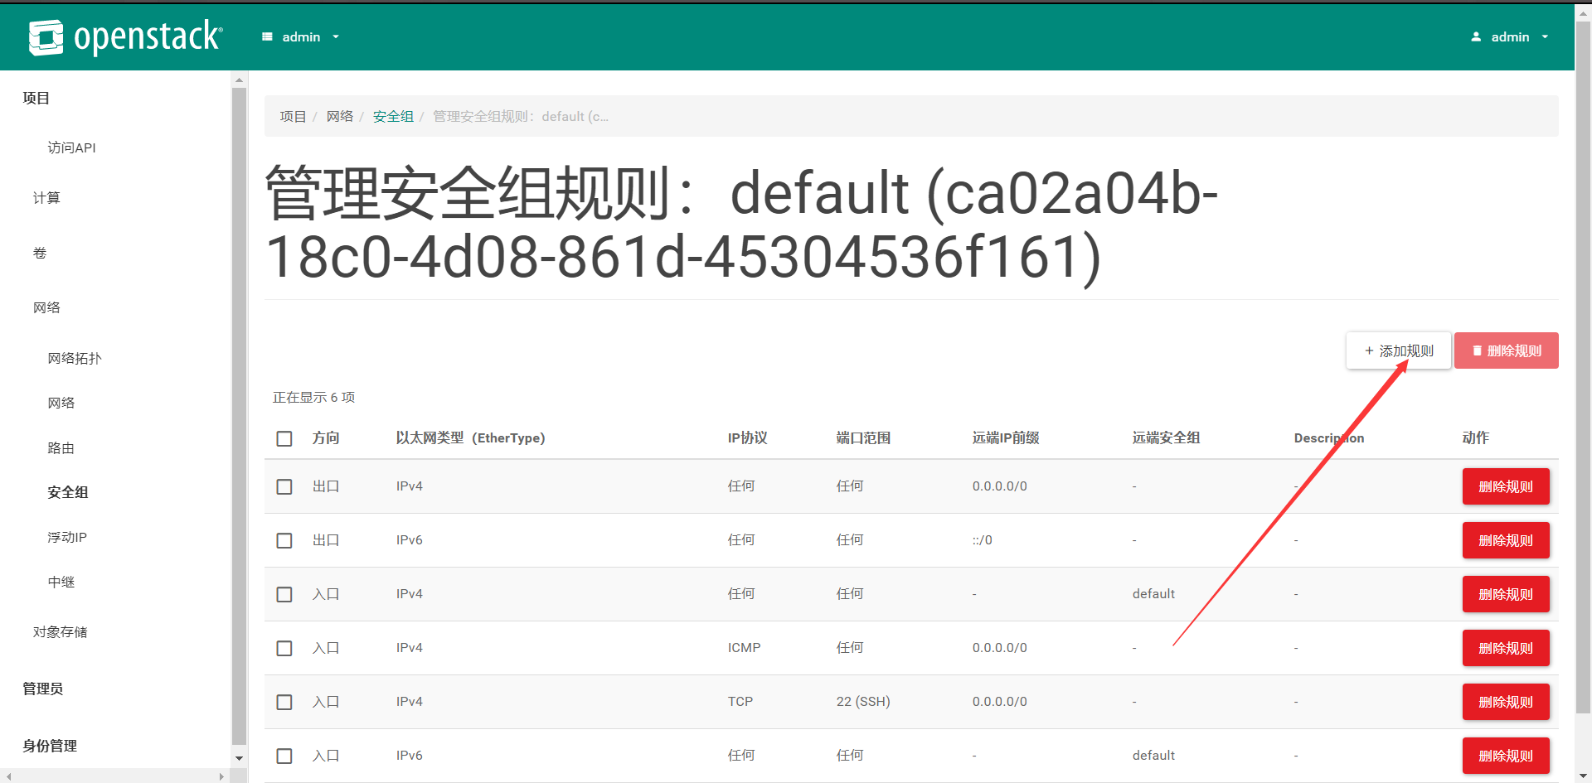Expand the admin user dropdown arrow
1592x783 pixels.
[1545, 36]
